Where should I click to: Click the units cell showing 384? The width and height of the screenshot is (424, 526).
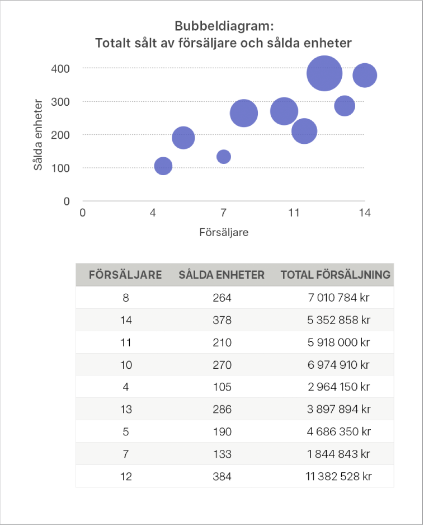point(222,476)
